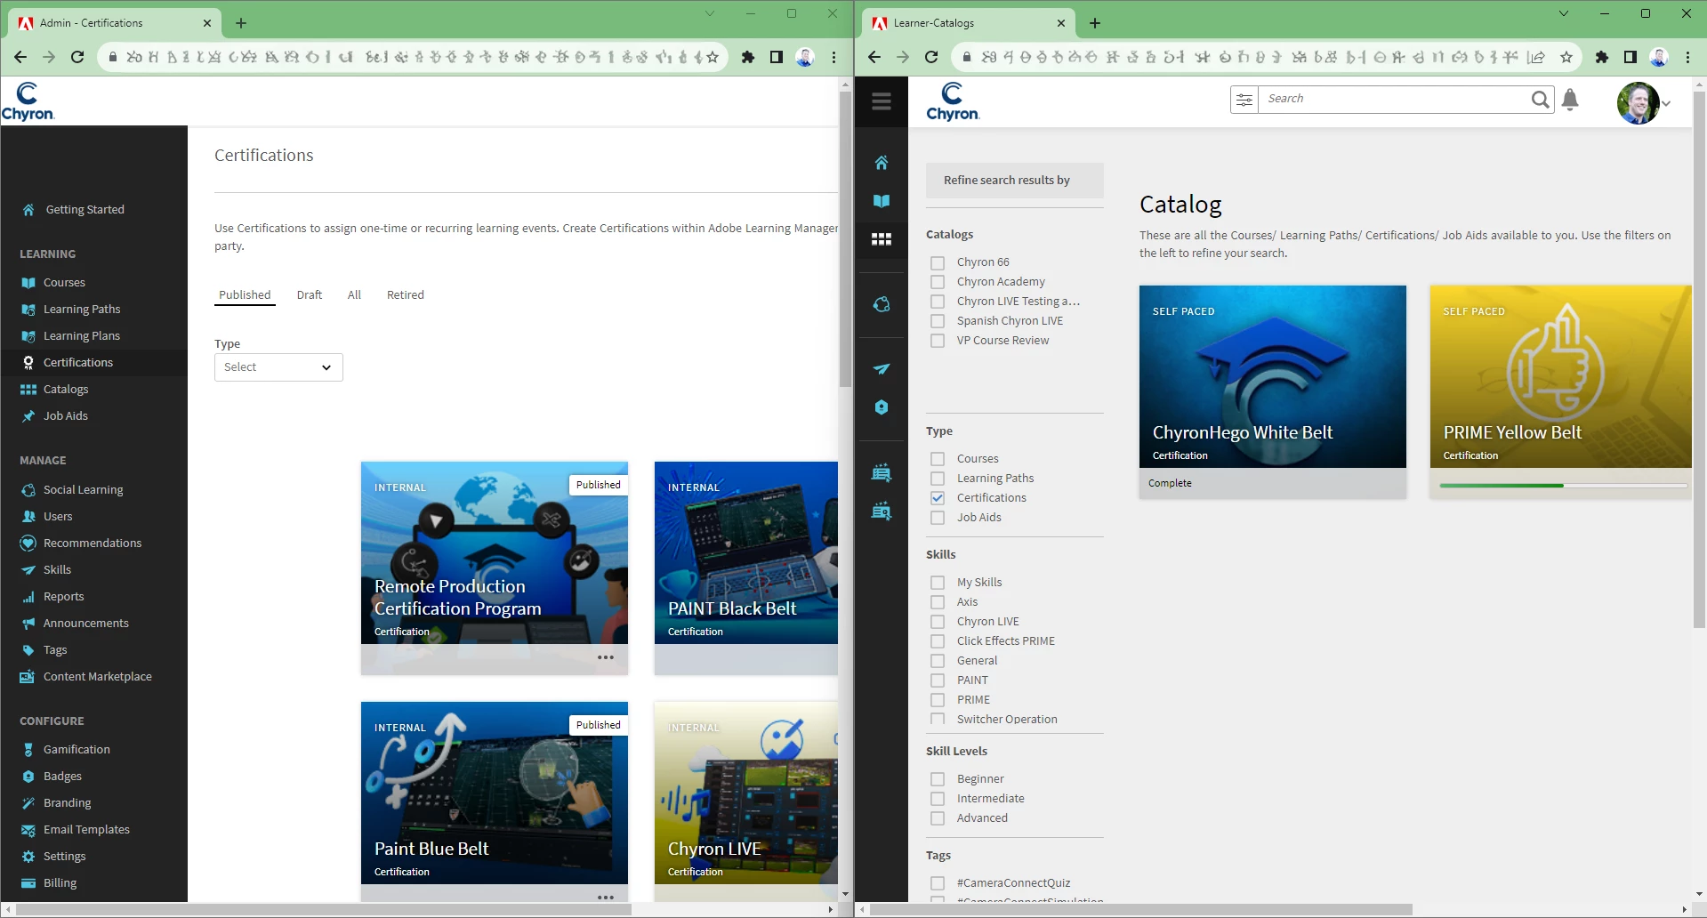Image resolution: width=1707 pixels, height=918 pixels.
Task: Open Announcements in Admin sidebar
Action: (85, 624)
